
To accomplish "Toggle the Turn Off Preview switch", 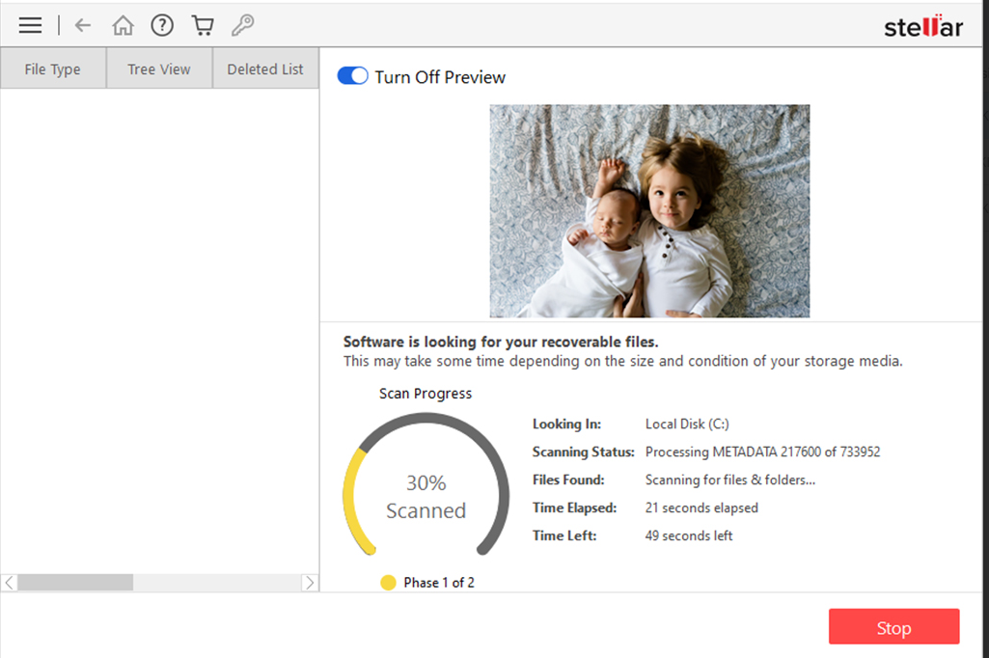I will (x=352, y=77).
